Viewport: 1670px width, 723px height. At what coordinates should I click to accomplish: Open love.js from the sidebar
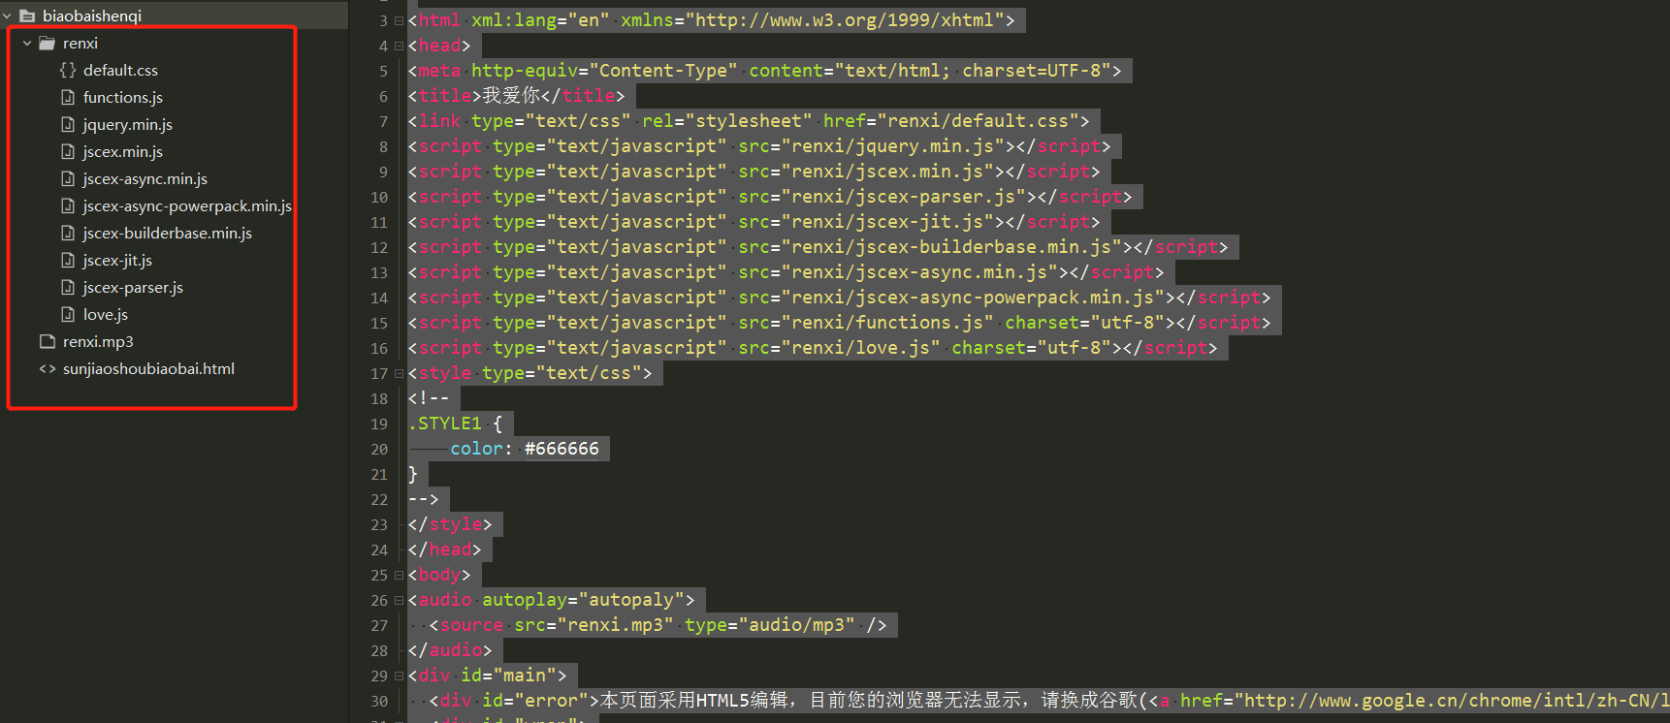[106, 315]
